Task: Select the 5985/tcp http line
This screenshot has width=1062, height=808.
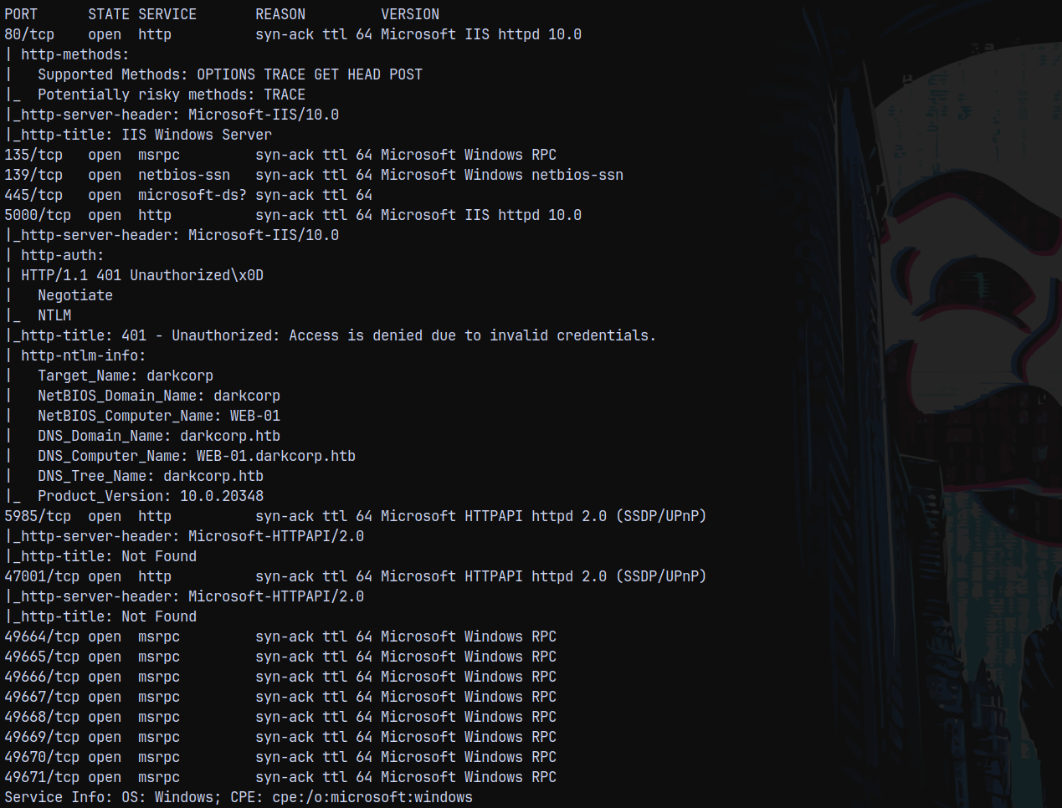Action: (356, 516)
